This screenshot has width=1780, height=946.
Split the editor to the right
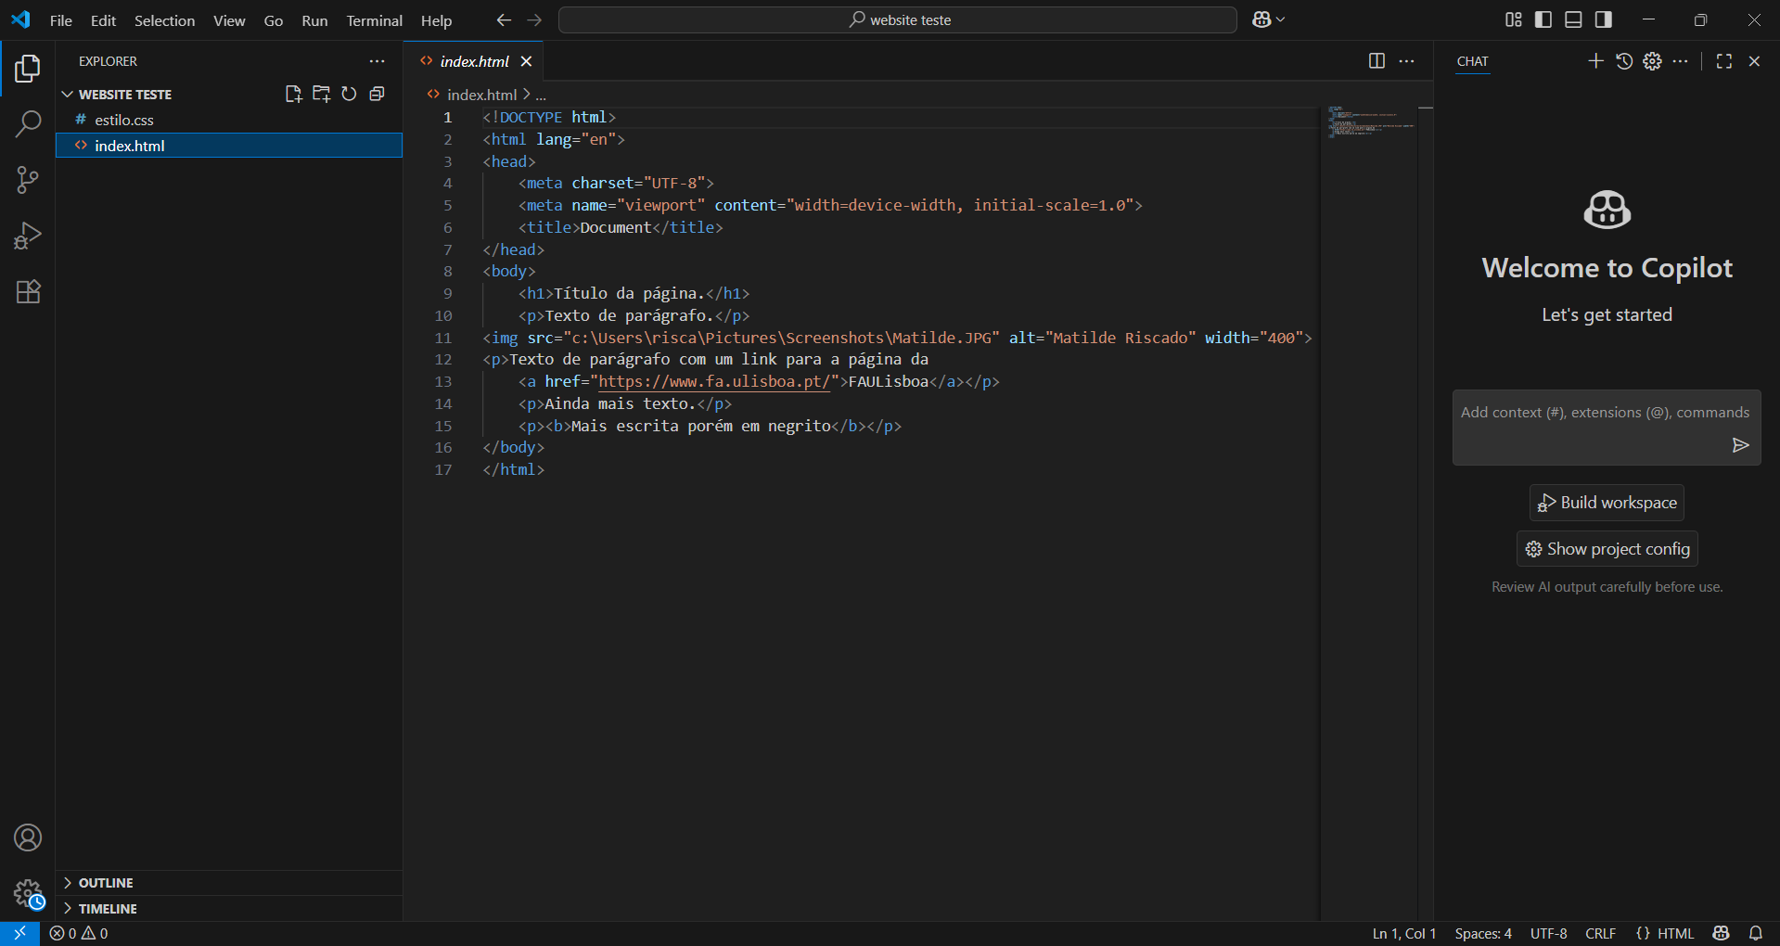pyautogui.click(x=1377, y=61)
